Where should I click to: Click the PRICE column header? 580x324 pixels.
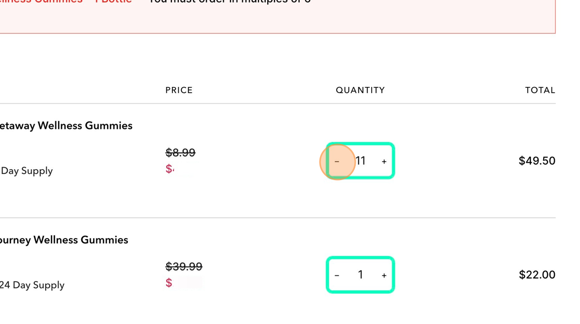pyautogui.click(x=179, y=90)
